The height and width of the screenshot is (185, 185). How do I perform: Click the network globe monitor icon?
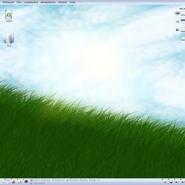(x=178, y=30)
